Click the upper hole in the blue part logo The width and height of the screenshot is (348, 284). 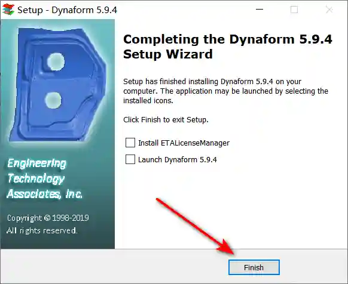[x=56, y=61]
